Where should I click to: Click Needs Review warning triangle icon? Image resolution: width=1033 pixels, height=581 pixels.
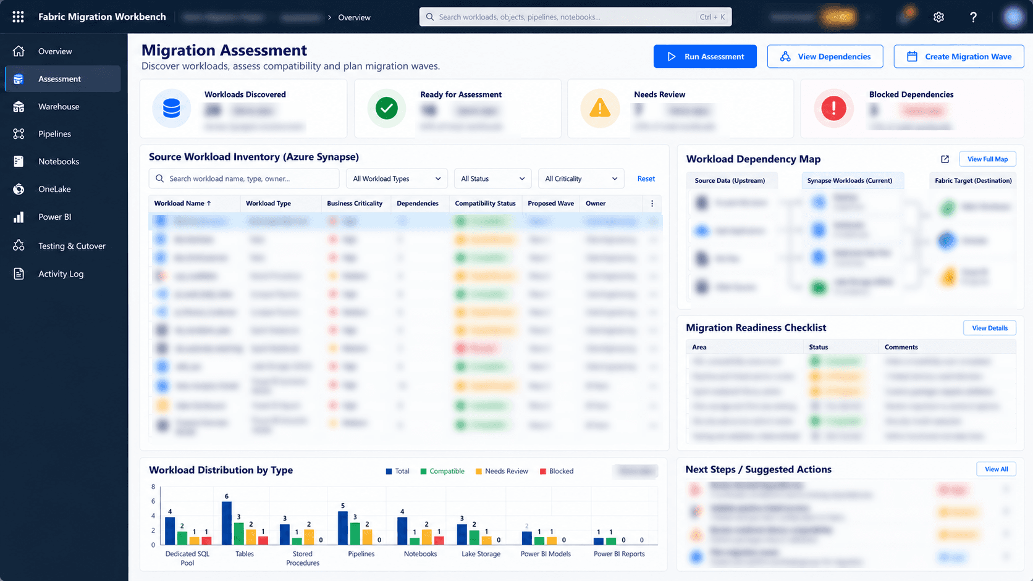click(x=599, y=109)
